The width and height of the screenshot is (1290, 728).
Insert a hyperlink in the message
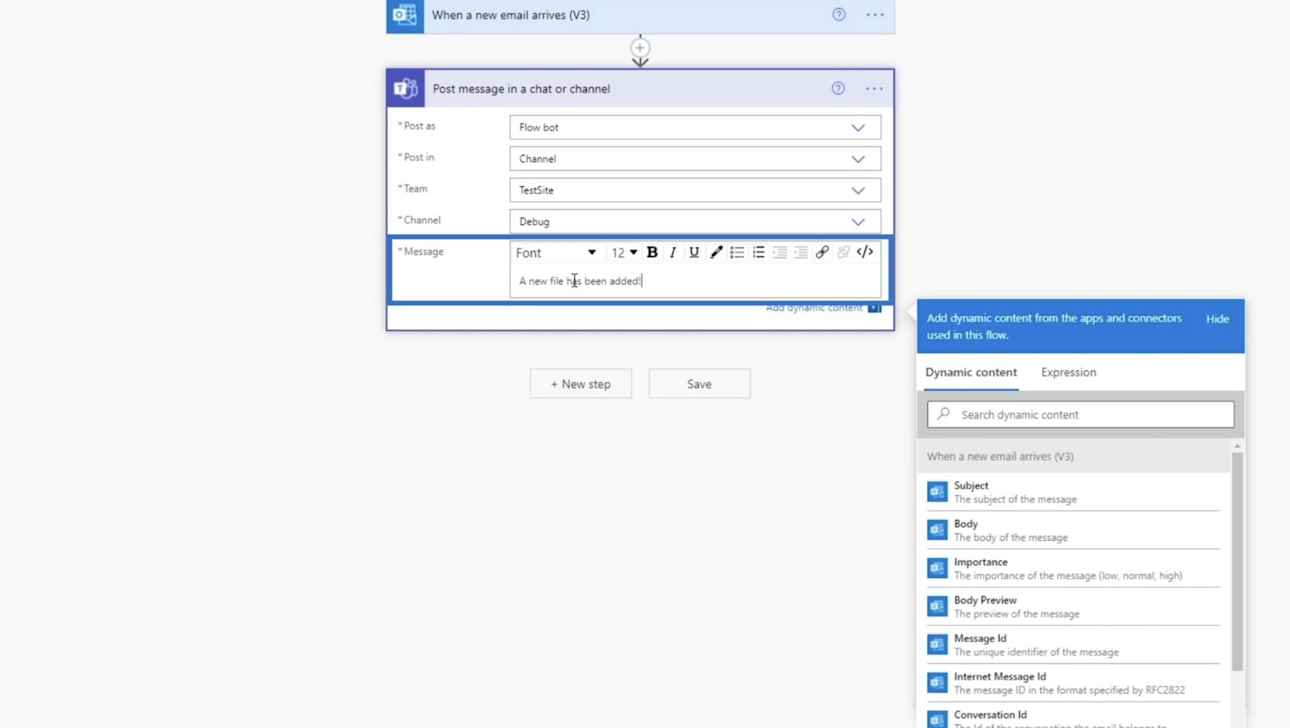(822, 252)
